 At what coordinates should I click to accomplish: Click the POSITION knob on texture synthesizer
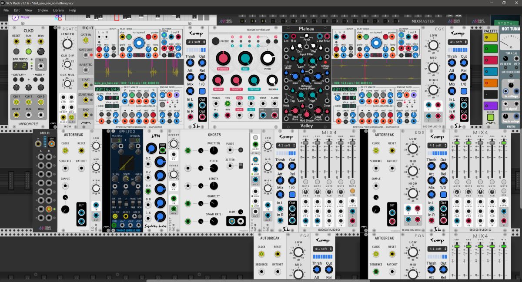click(223, 58)
